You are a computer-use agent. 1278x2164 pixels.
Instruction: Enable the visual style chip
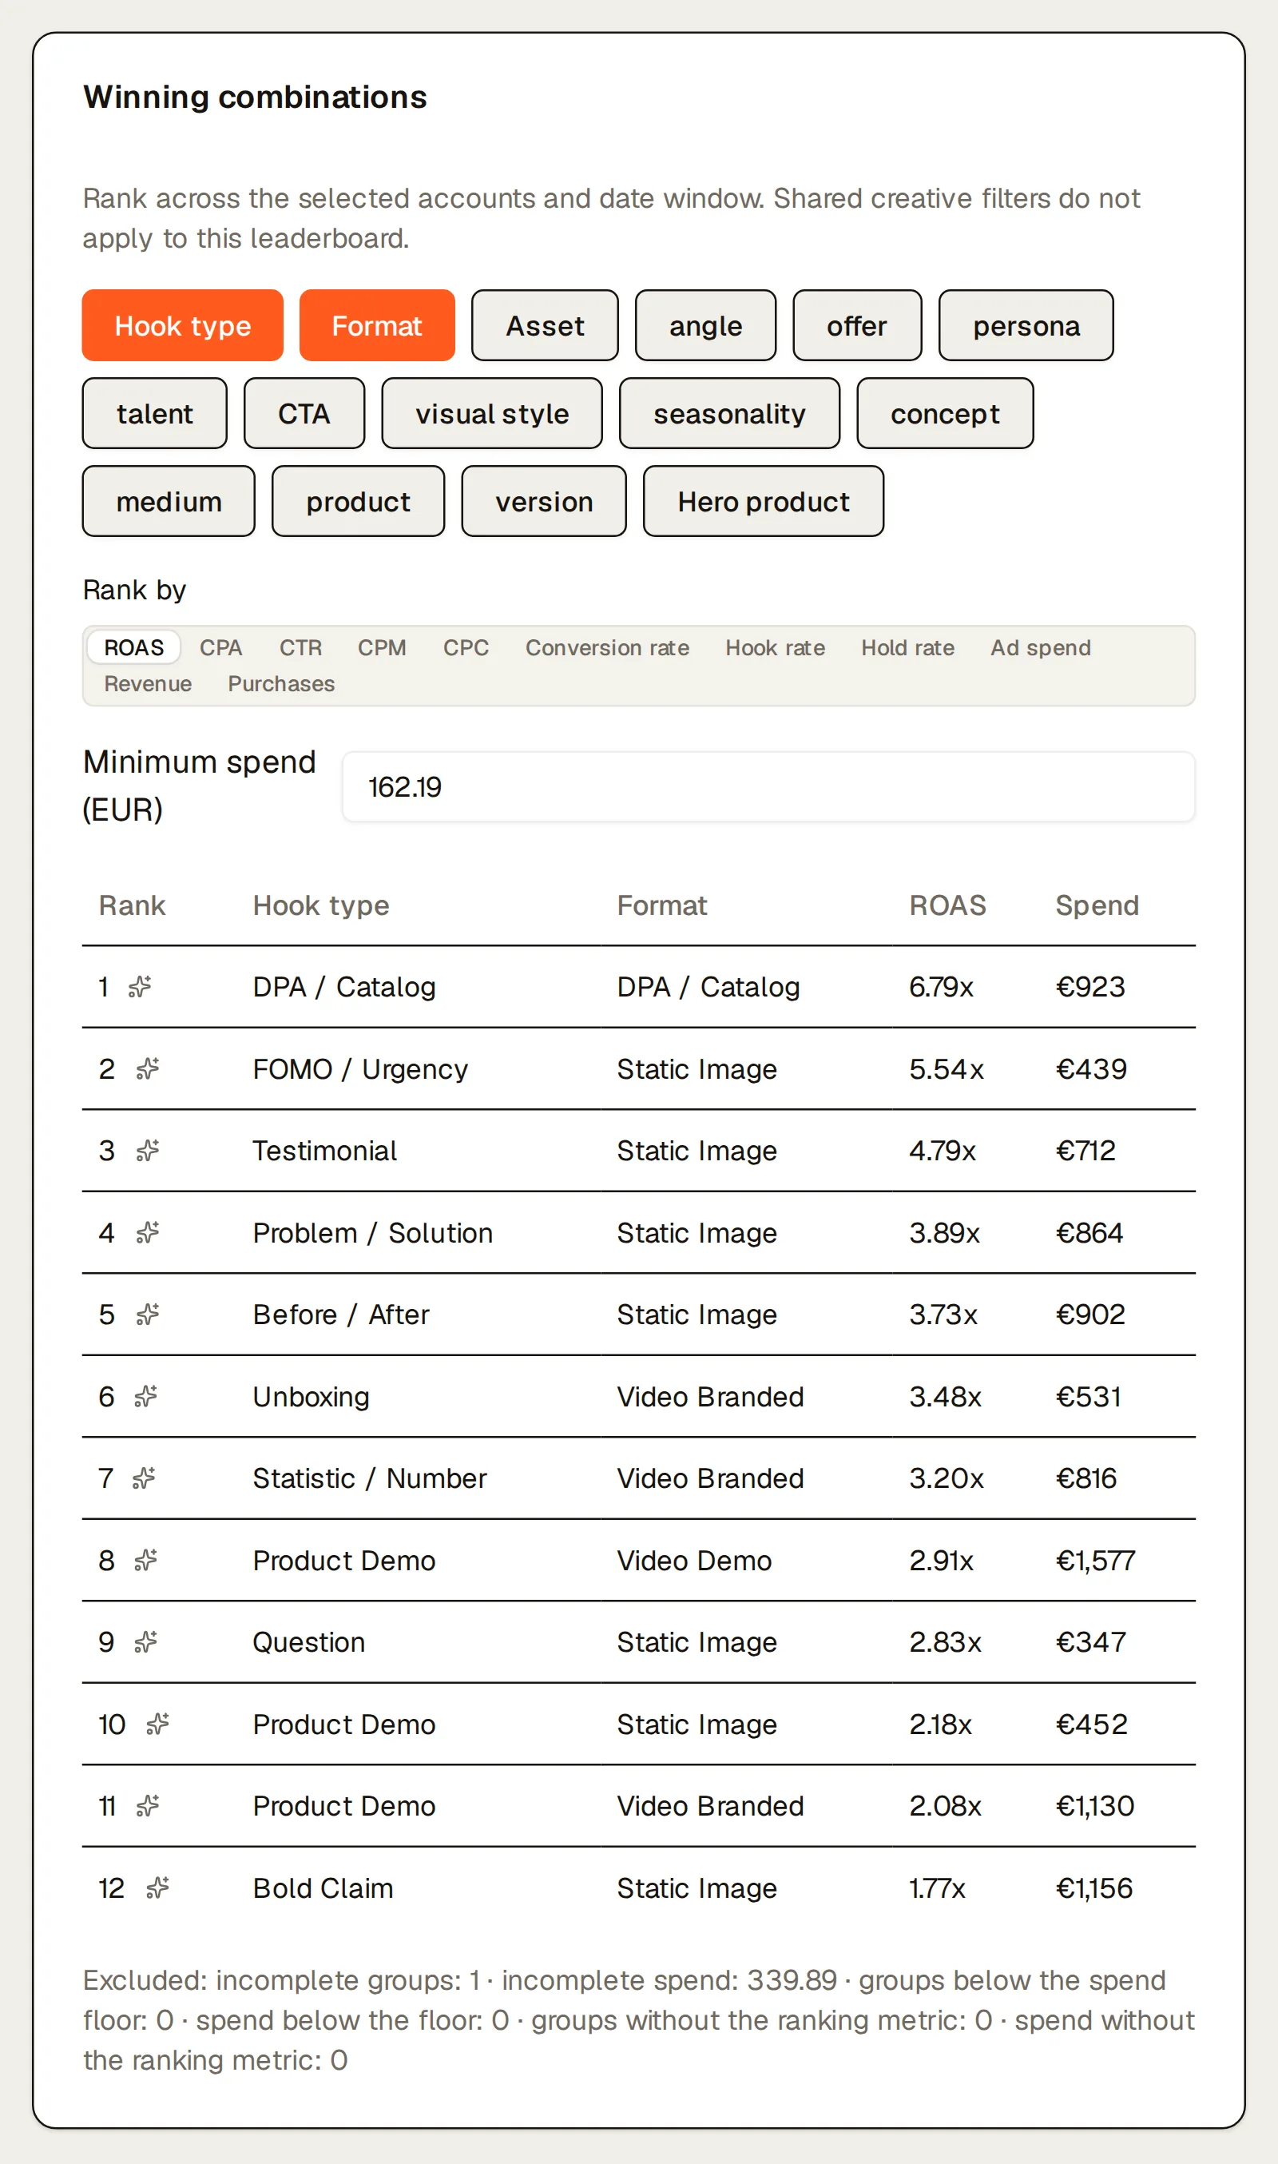pyautogui.click(x=492, y=413)
